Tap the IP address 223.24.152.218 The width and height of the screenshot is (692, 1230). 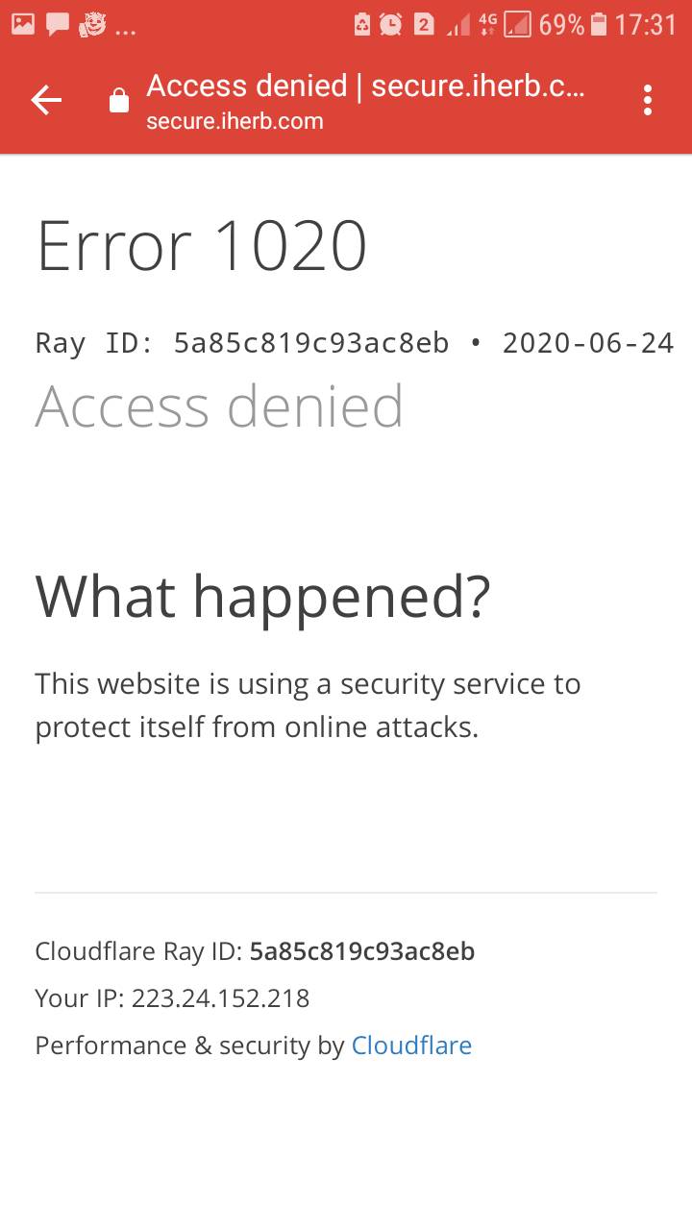[220, 998]
